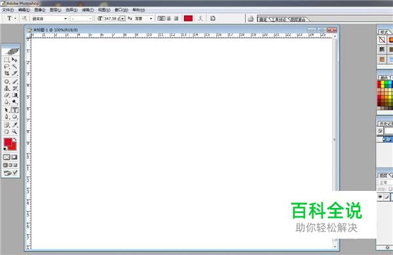
Task: Click the foreground color swatch
Action: coord(8,142)
